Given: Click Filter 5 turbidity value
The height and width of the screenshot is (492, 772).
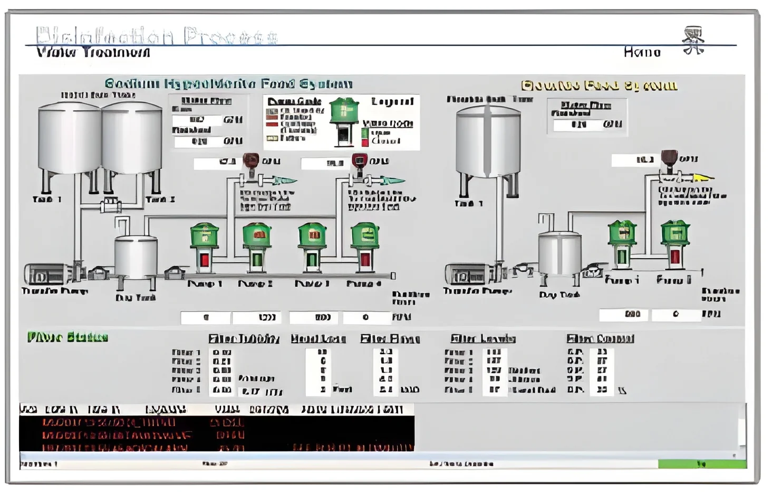Looking at the screenshot, I should pyautogui.click(x=222, y=390).
